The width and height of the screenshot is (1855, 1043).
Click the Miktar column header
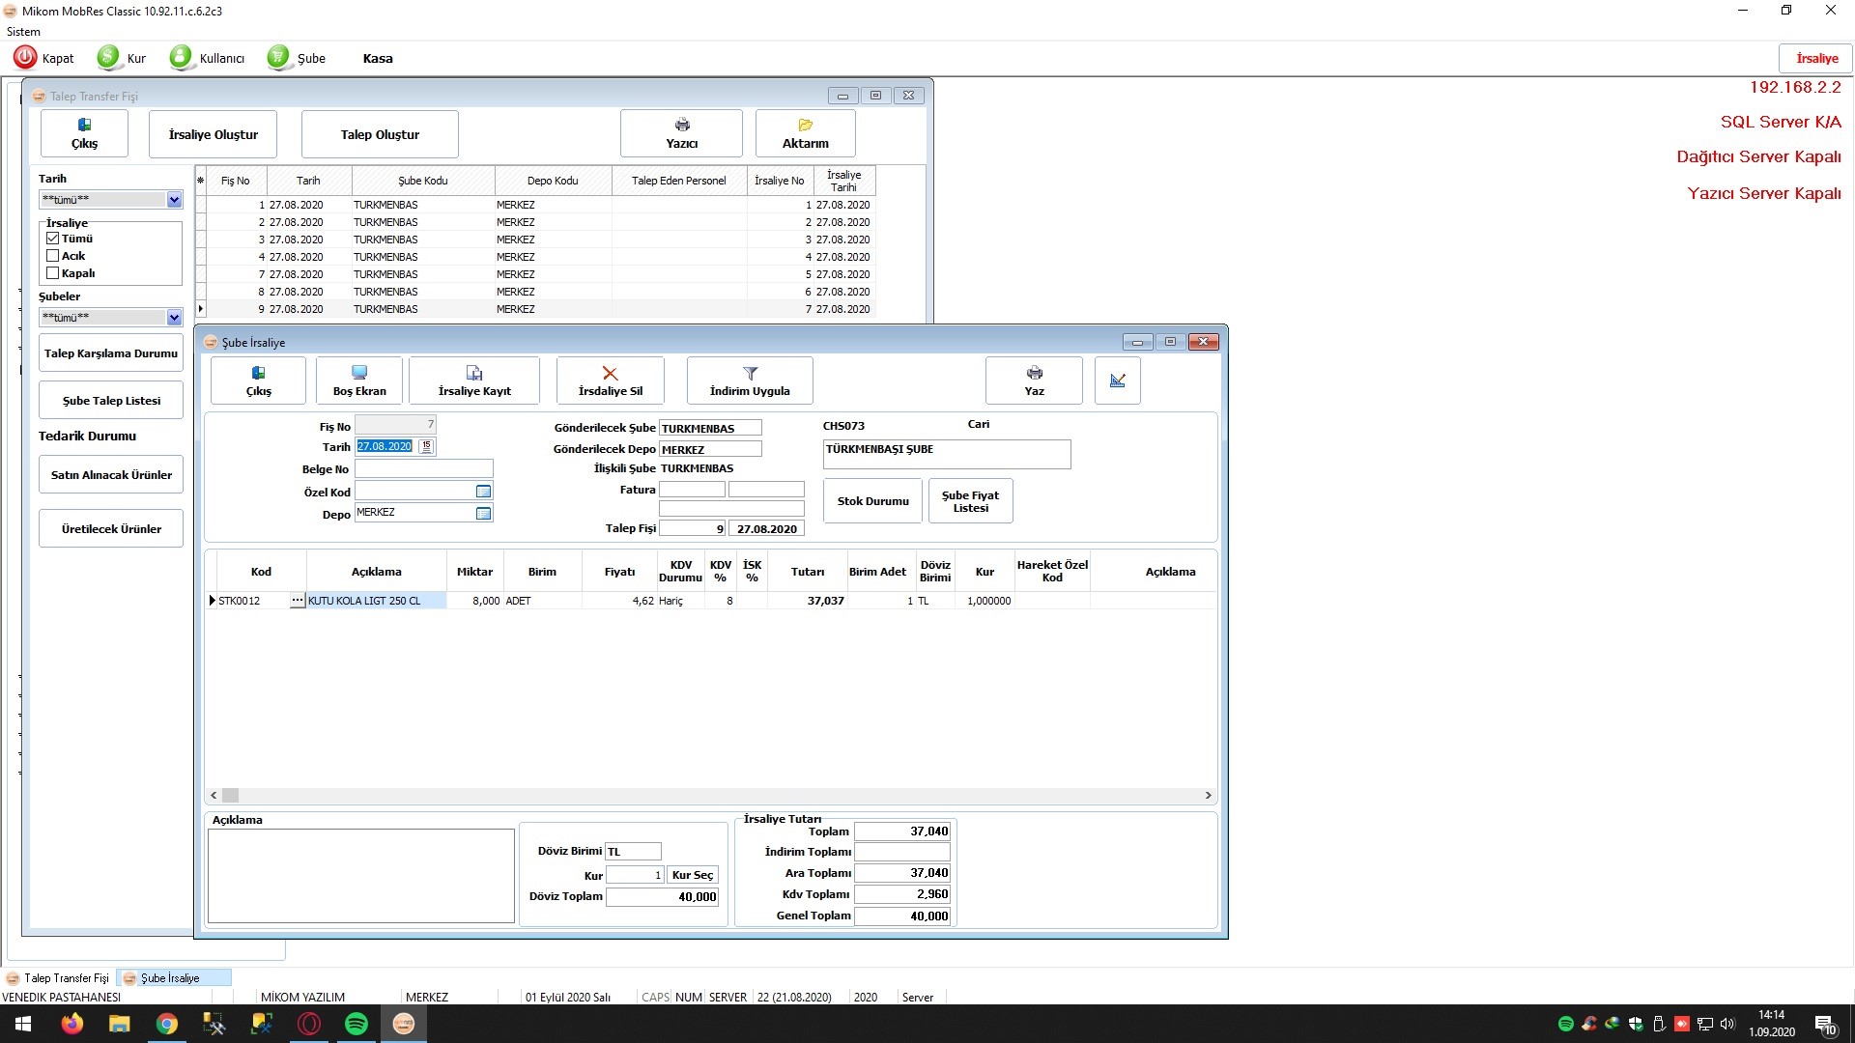474,572
